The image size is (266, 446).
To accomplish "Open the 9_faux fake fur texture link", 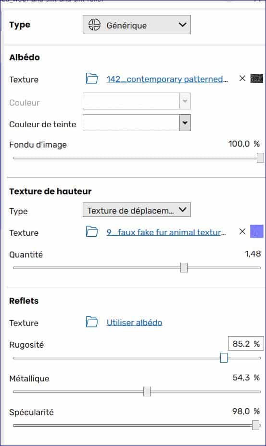I will pyautogui.click(x=166, y=232).
